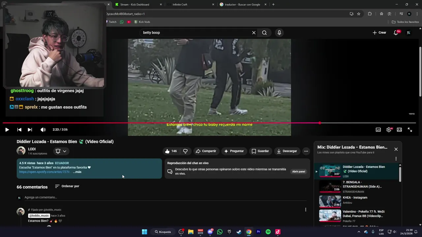
Task: Dislike the Estamos Bien video
Action: pyautogui.click(x=185, y=151)
